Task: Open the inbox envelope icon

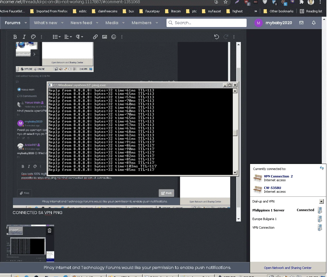Action: point(301,23)
